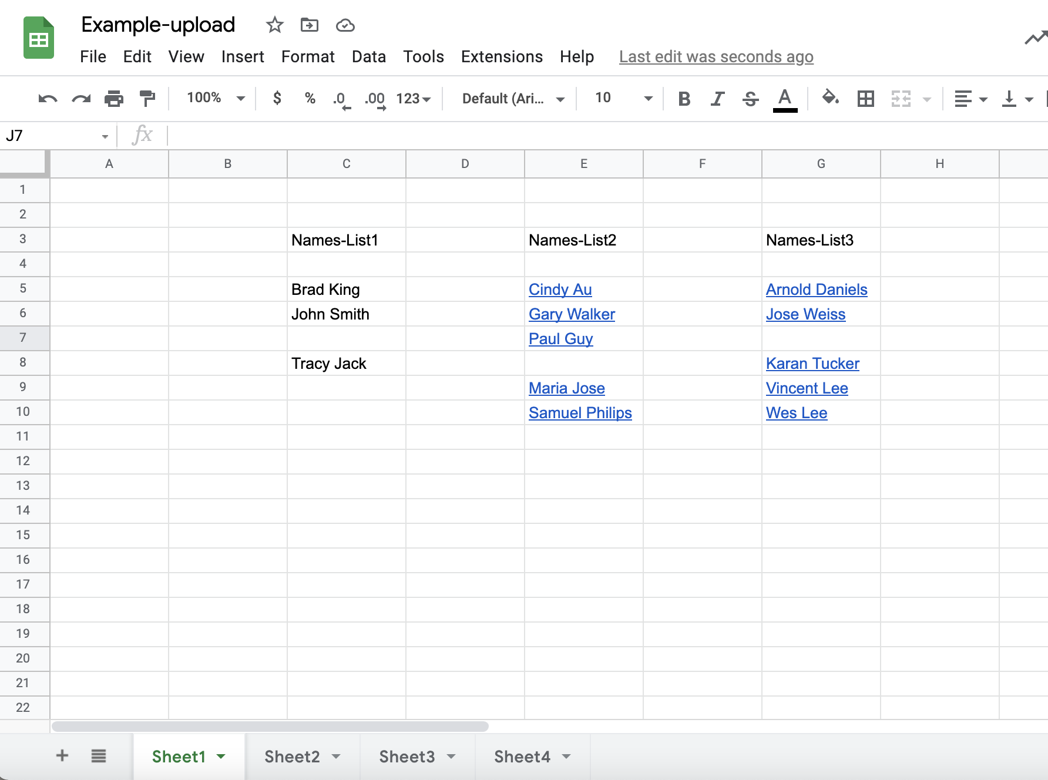Increase decimal places
Viewport: 1048px width, 780px height.
pyautogui.click(x=375, y=100)
